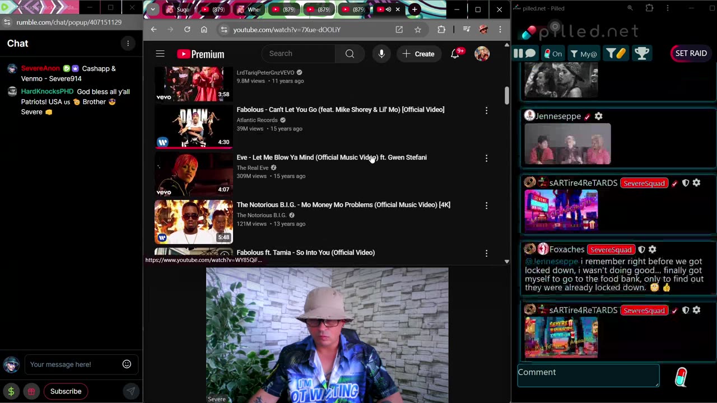Click YouTube scrollbar down arrow
This screenshot has width=717, height=403.
[506, 261]
